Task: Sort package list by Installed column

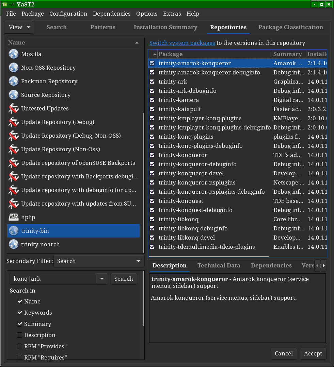Action: 317,54
